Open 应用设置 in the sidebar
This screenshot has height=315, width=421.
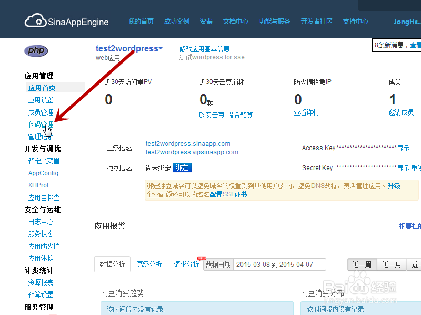pos(41,100)
